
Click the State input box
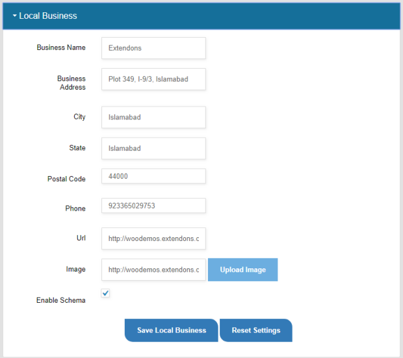click(153, 148)
